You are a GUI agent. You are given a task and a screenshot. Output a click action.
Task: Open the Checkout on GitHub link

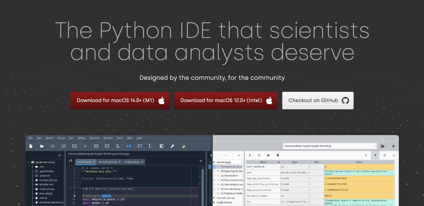pos(318,101)
